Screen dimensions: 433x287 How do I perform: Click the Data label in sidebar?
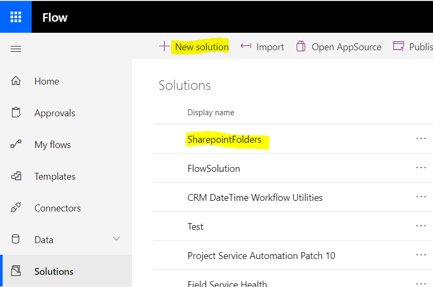[44, 240]
